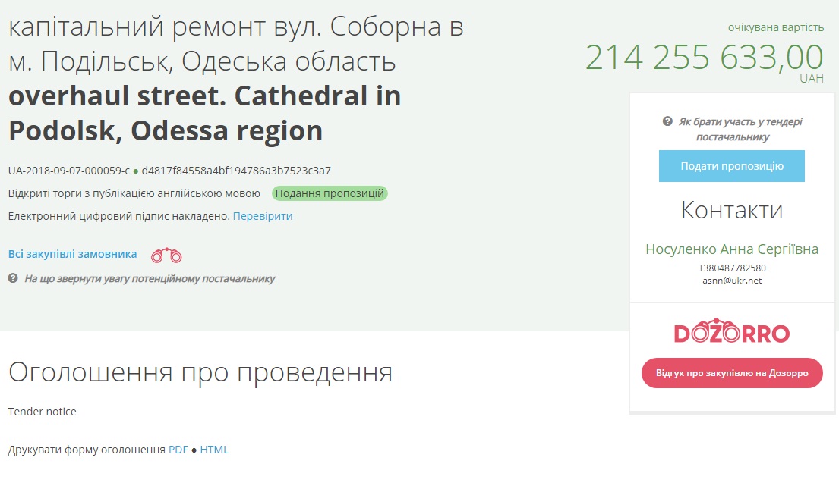Click the green dot after tender ID
Image resolution: width=839 pixels, height=486 pixels.
(x=136, y=171)
